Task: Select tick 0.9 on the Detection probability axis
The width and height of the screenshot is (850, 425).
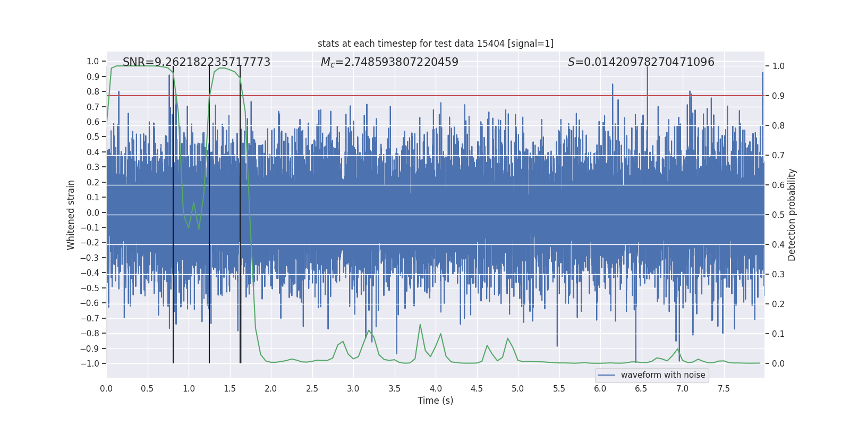Action: 778,96
